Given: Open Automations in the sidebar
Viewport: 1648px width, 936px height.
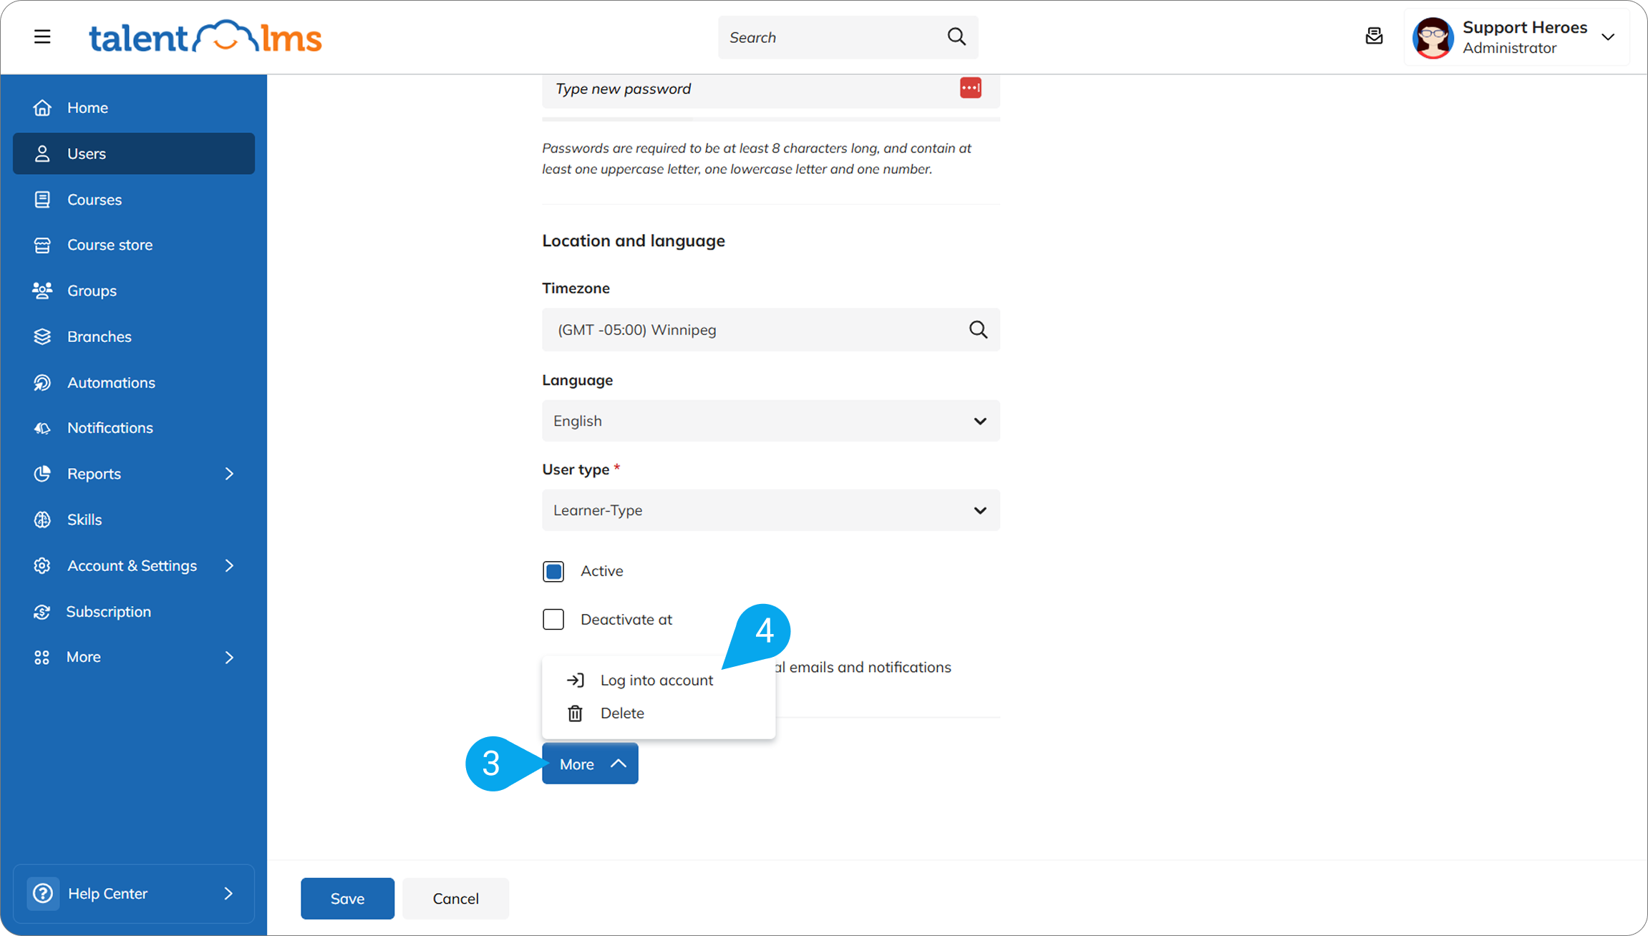Looking at the screenshot, I should [134, 382].
